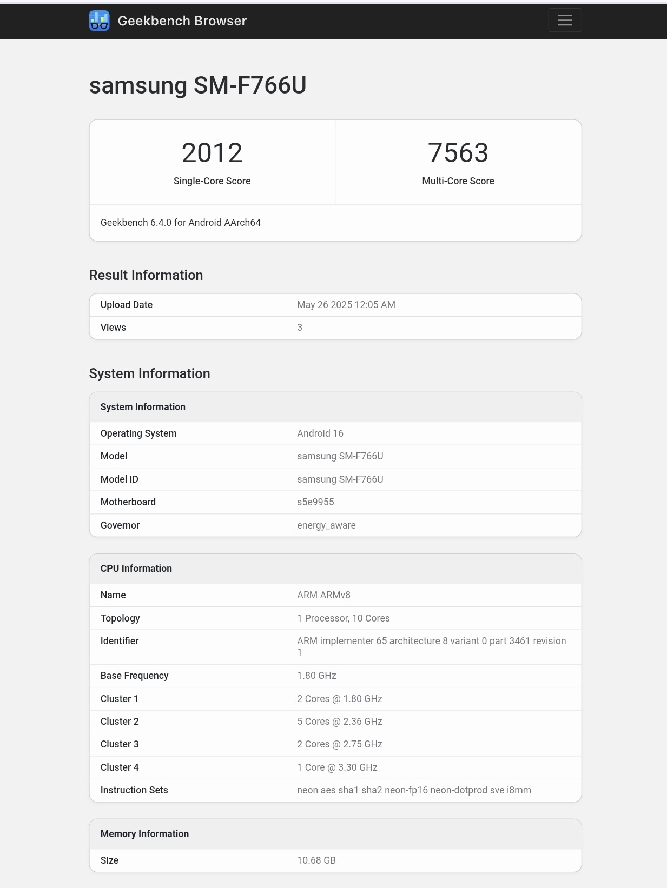Screen dimensions: 667x888
Task: Open the hamburger navigation menu
Action: (x=565, y=20)
